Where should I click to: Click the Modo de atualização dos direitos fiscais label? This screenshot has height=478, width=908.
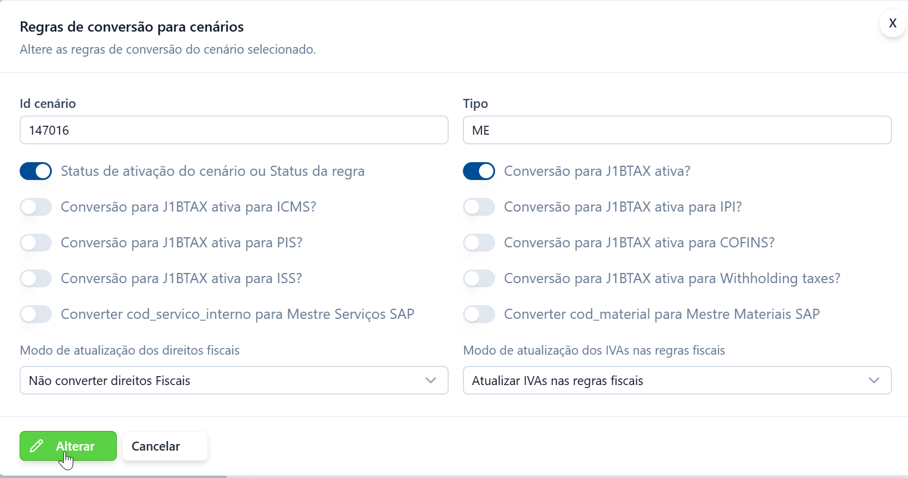coord(130,350)
